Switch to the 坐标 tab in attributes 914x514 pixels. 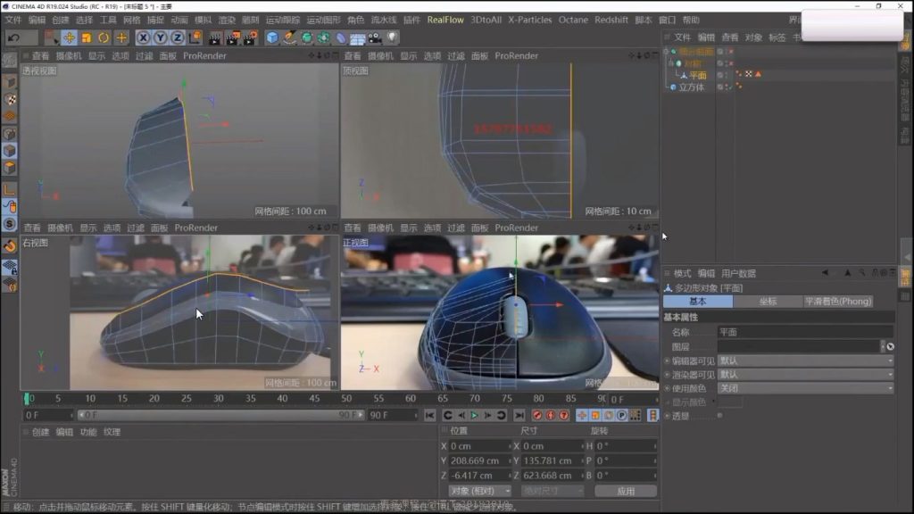point(768,302)
